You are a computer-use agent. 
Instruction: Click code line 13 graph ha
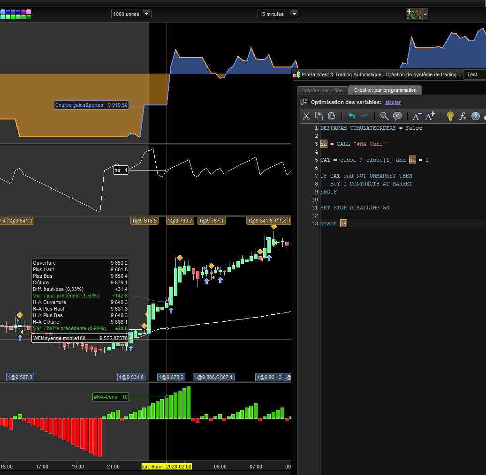[334, 224]
